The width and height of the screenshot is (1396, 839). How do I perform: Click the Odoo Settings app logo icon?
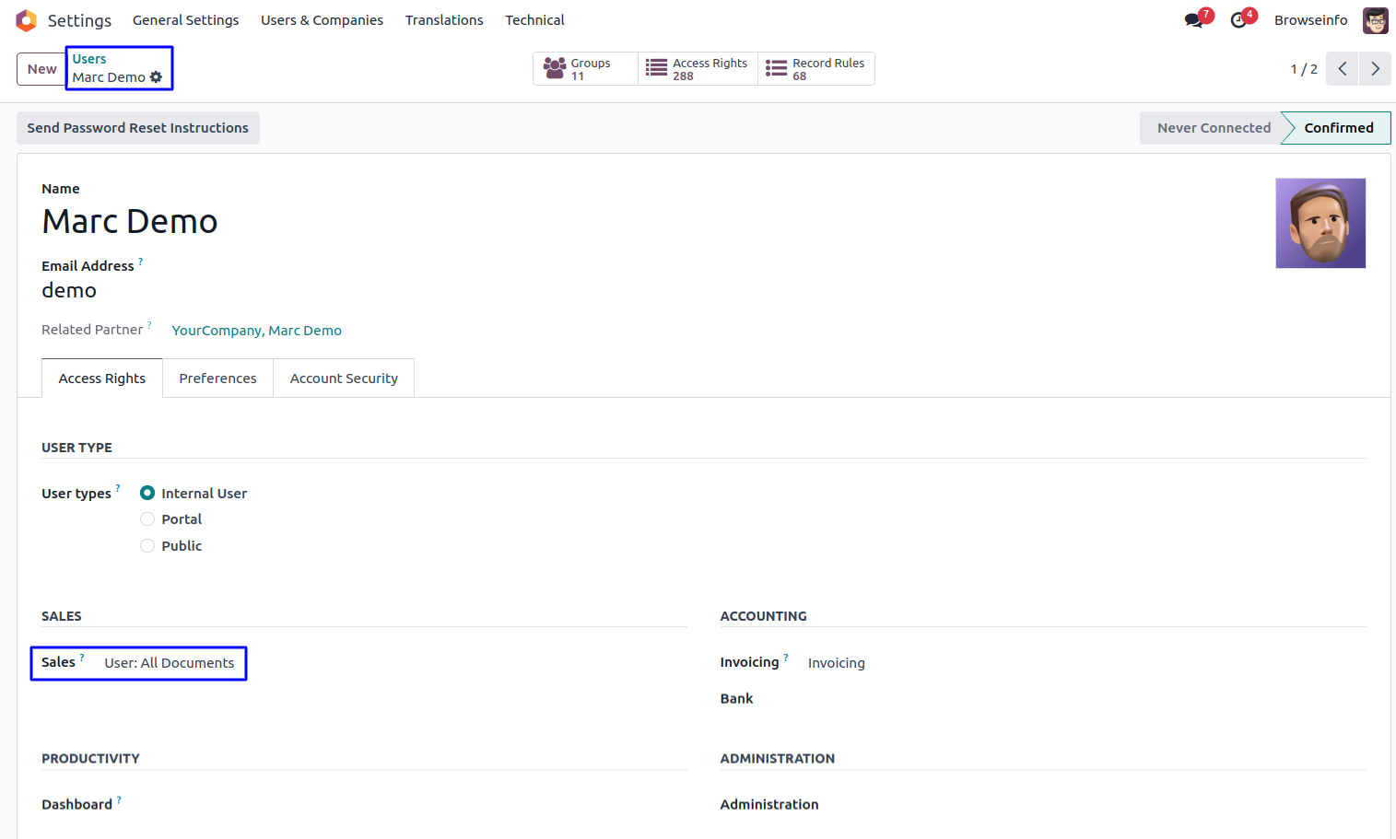click(26, 20)
